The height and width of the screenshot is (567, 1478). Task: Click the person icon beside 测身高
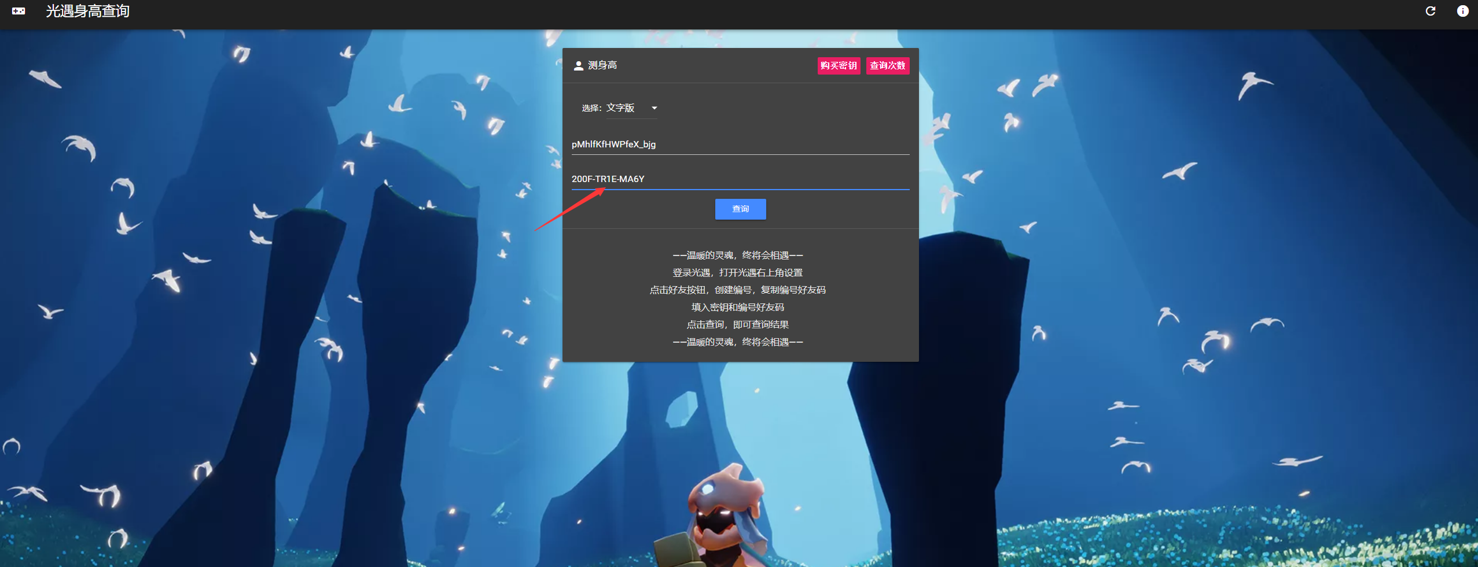(x=578, y=66)
